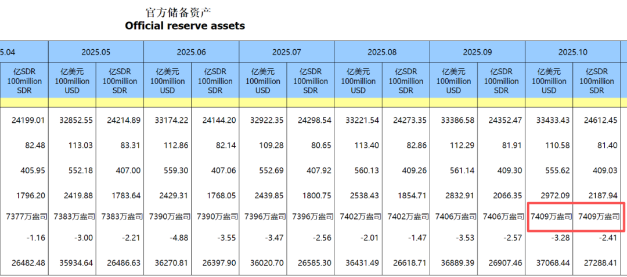
Task: Select the cell reading 2832.91
Action: click(x=460, y=195)
